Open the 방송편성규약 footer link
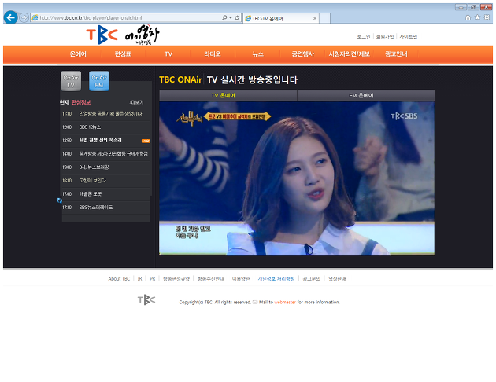The width and height of the screenshot is (496, 382). tap(176, 279)
